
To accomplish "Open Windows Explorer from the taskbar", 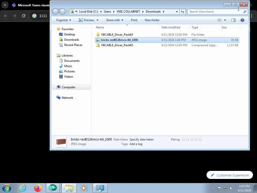I will pos(69,188).
